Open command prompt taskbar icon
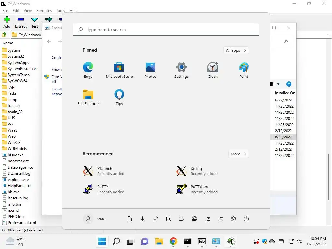Viewport: 332px width, 249px height. point(187,241)
